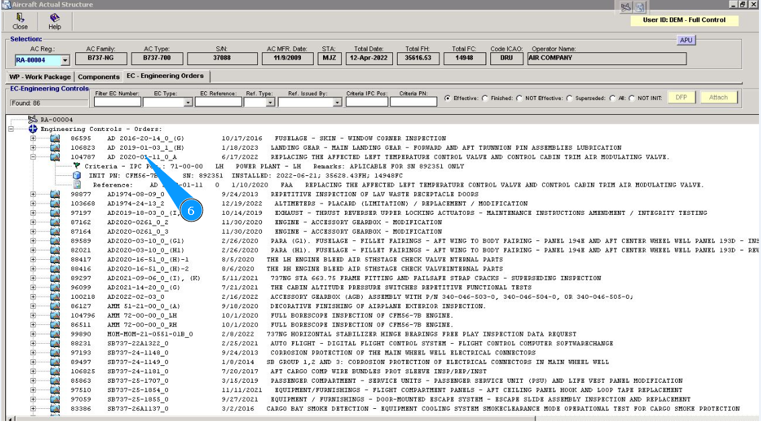
Task: Click the order icon for 97059
Action: click(55, 399)
